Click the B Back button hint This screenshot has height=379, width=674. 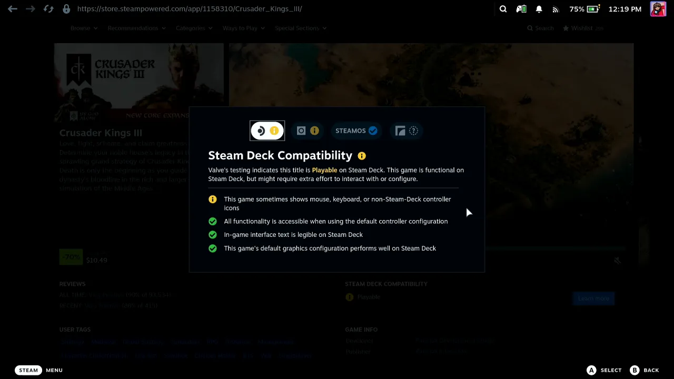[x=645, y=370]
